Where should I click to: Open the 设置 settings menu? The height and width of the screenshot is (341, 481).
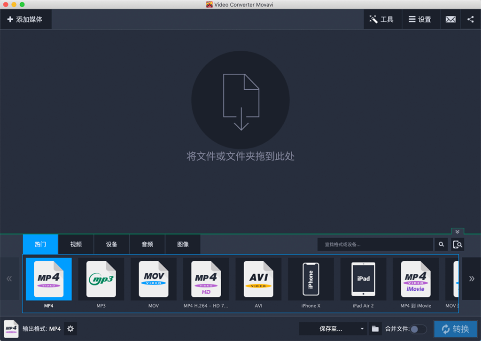pyautogui.click(x=419, y=19)
